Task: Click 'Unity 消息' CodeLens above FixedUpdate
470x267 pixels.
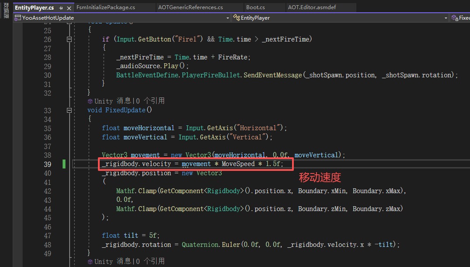Action: (x=112, y=101)
